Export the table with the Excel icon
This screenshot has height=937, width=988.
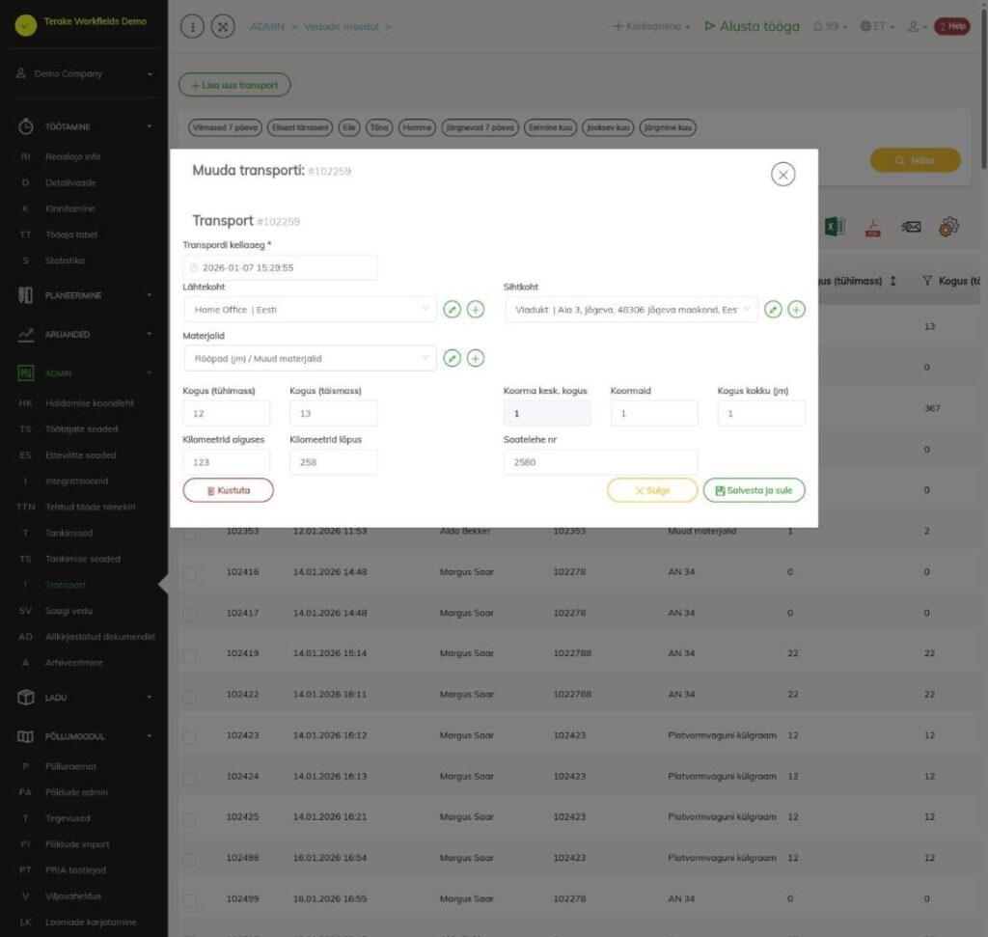point(835,226)
